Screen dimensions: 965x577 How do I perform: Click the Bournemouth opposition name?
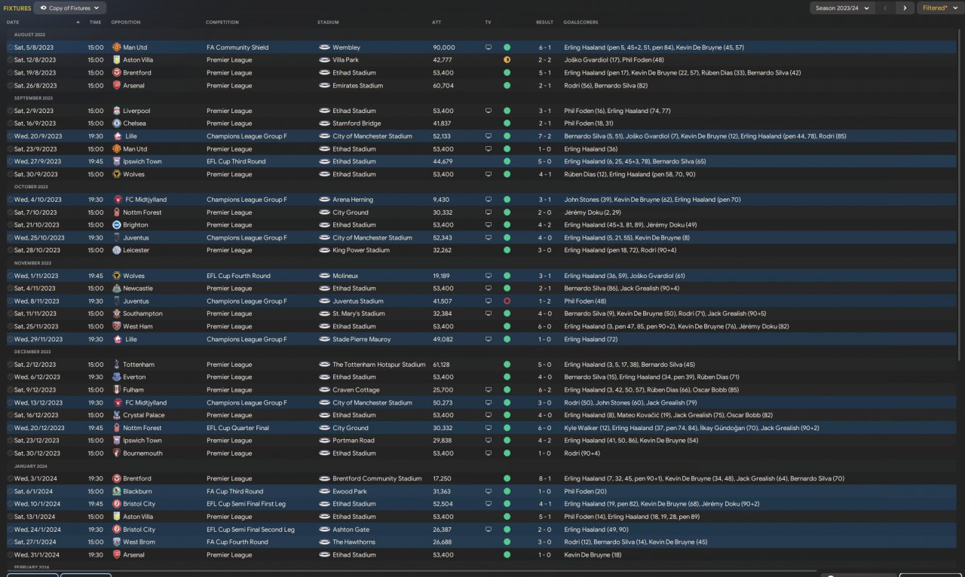[x=142, y=453]
